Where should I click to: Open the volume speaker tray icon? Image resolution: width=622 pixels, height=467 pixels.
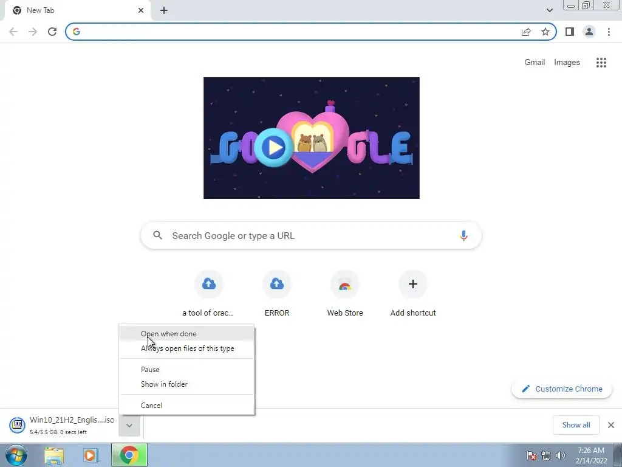tap(561, 455)
